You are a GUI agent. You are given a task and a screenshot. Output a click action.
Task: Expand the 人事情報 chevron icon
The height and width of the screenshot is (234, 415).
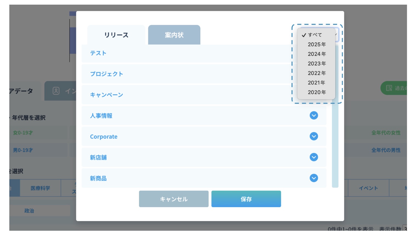pyautogui.click(x=314, y=115)
